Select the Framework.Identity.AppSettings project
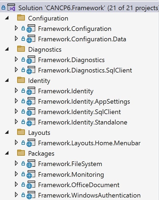This screenshot has width=159, height=200. pos(84,102)
